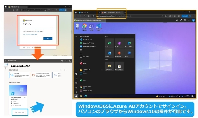198x118 pixels.
Task: Click the user account icon in Start sidebar
Action: pyautogui.click(x=76, y=74)
